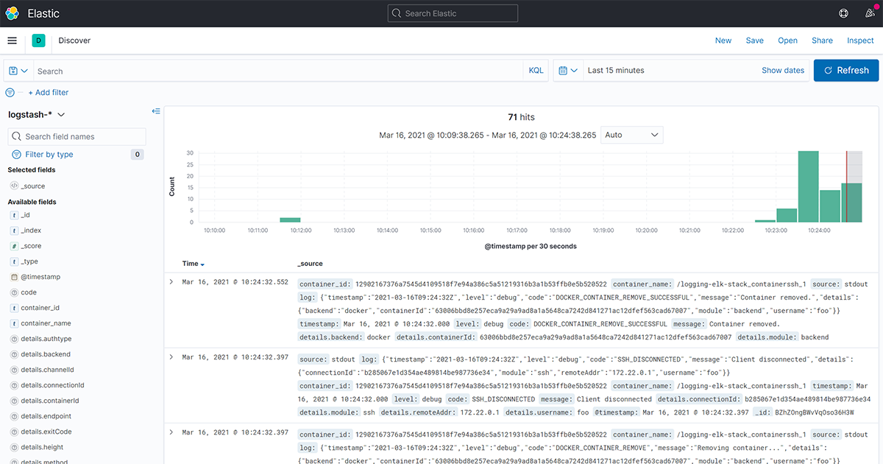Collapse the fields sidebar chevron icon

(156, 110)
